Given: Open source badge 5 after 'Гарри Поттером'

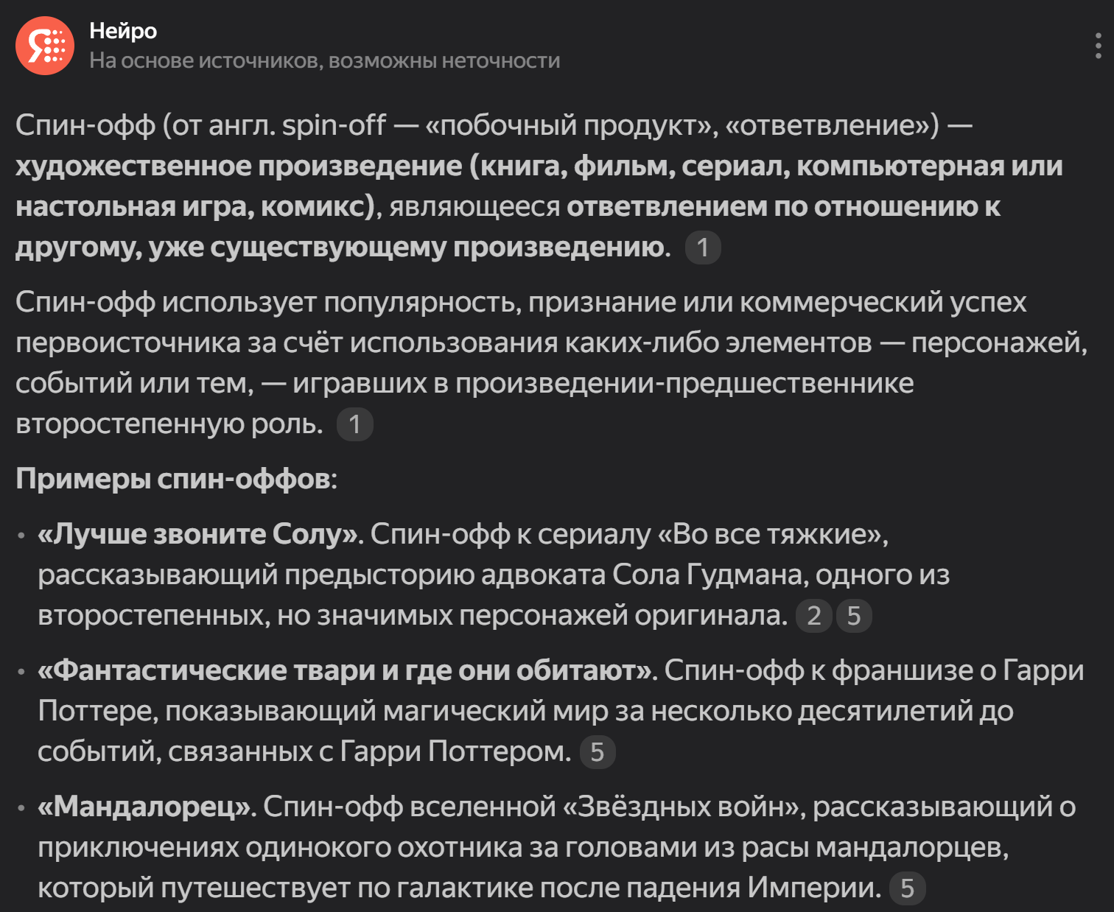Looking at the screenshot, I should [x=598, y=752].
